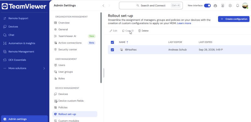The height and width of the screenshot is (122, 251).
Task: Click the LAST EDITOR column header
Action: tap(175, 42)
